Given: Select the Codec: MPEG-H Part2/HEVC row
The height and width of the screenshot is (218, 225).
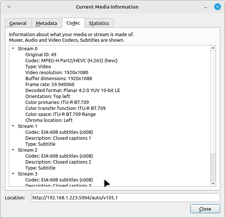Looking at the screenshot, I should click(66, 61).
